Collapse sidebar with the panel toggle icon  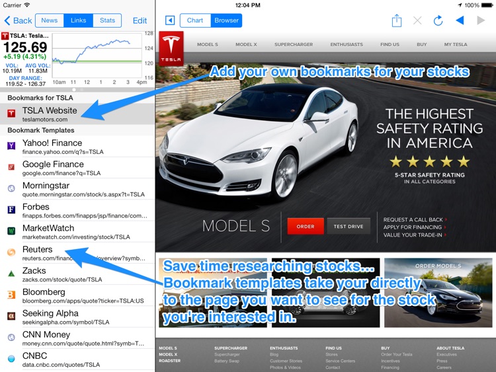coord(170,20)
